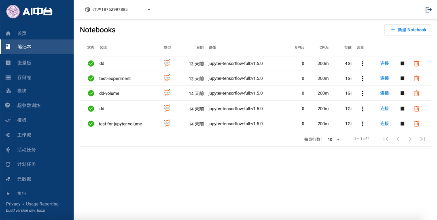The height and width of the screenshot is (220, 437).
Task: Open three-dot menu for 14 天前 dd row
Action: pos(363,109)
